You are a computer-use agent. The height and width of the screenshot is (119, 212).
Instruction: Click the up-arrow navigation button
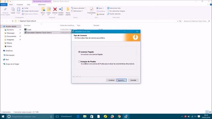[13, 21]
